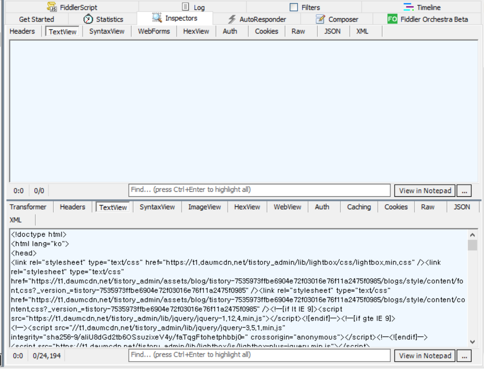The width and height of the screenshot is (484, 369).
Task: Click the '0/0' request status text
Action: click(39, 191)
